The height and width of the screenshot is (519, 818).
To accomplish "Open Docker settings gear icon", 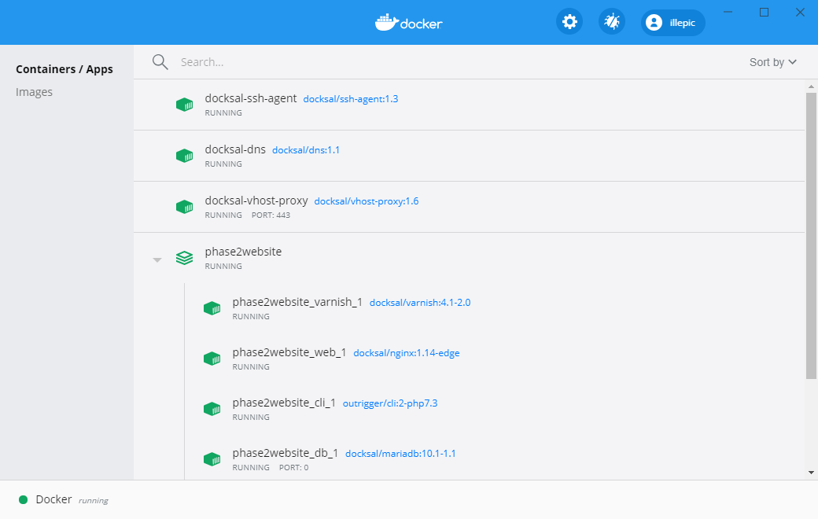I will 569,22.
